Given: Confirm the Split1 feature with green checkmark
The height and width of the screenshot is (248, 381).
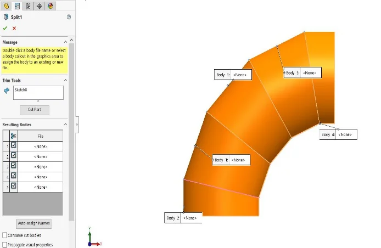Looking at the screenshot, I should (5, 28).
